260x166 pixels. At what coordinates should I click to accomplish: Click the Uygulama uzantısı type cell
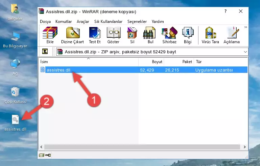coord(214,70)
